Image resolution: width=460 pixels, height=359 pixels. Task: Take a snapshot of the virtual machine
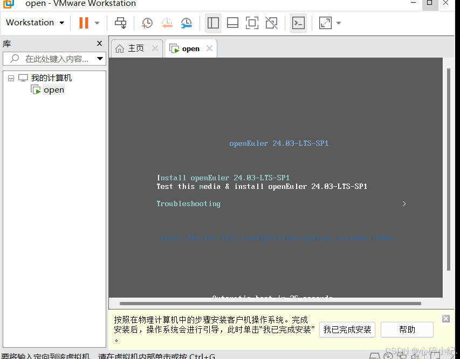tap(146, 23)
